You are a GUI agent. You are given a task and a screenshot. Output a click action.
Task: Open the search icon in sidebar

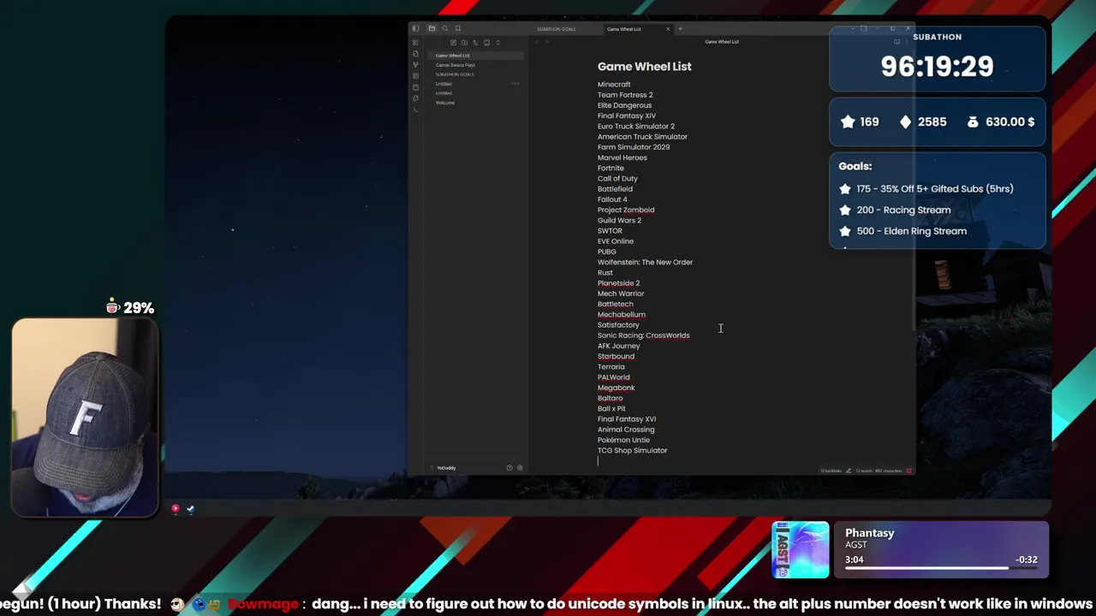(444, 28)
